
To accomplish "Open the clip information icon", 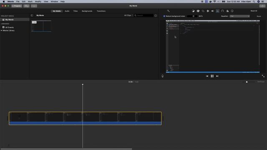I will point(232,11).
